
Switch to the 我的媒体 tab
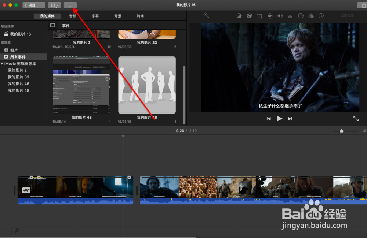(47, 16)
